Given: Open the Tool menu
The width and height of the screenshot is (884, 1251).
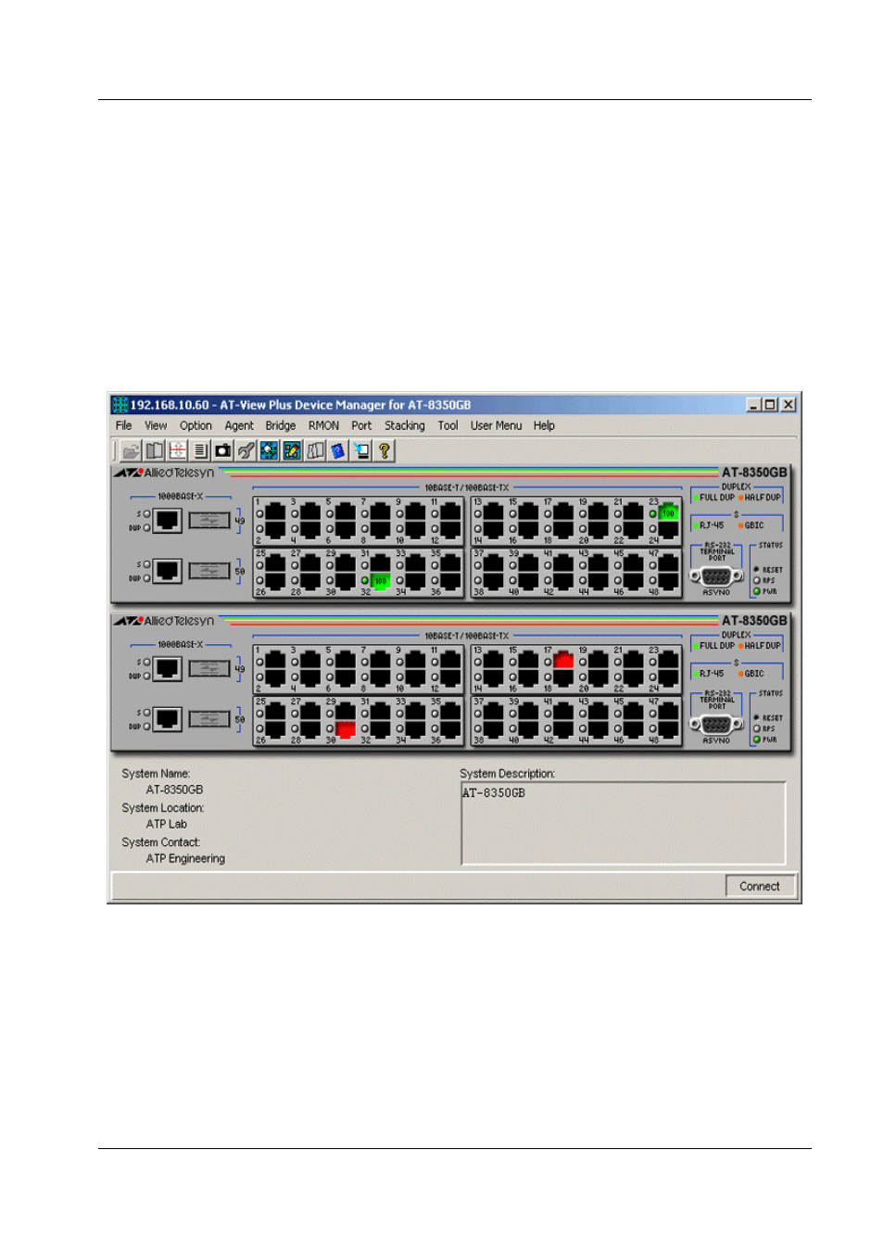Looking at the screenshot, I should (x=448, y=426).
